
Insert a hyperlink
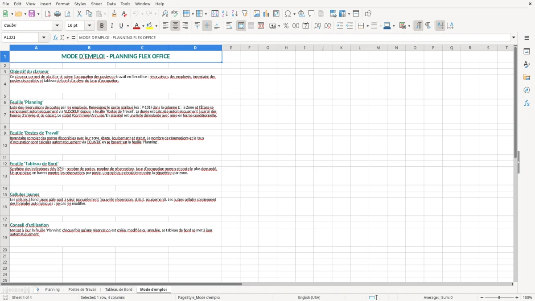coord(301,14)
